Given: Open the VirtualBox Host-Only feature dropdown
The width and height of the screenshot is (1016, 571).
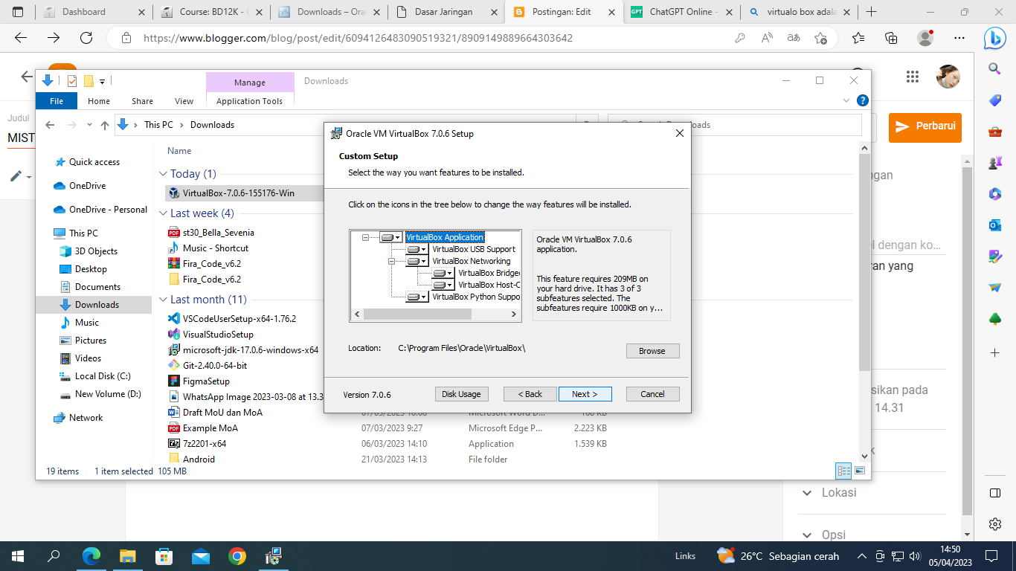Looking at the screenshot, I should click(x=443, y=285).
